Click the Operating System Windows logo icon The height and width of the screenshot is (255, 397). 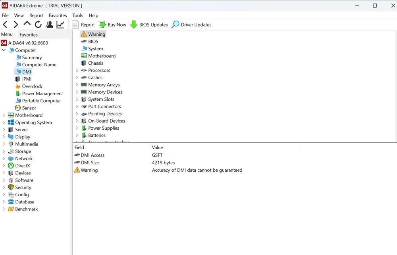[x=11, y=123]
